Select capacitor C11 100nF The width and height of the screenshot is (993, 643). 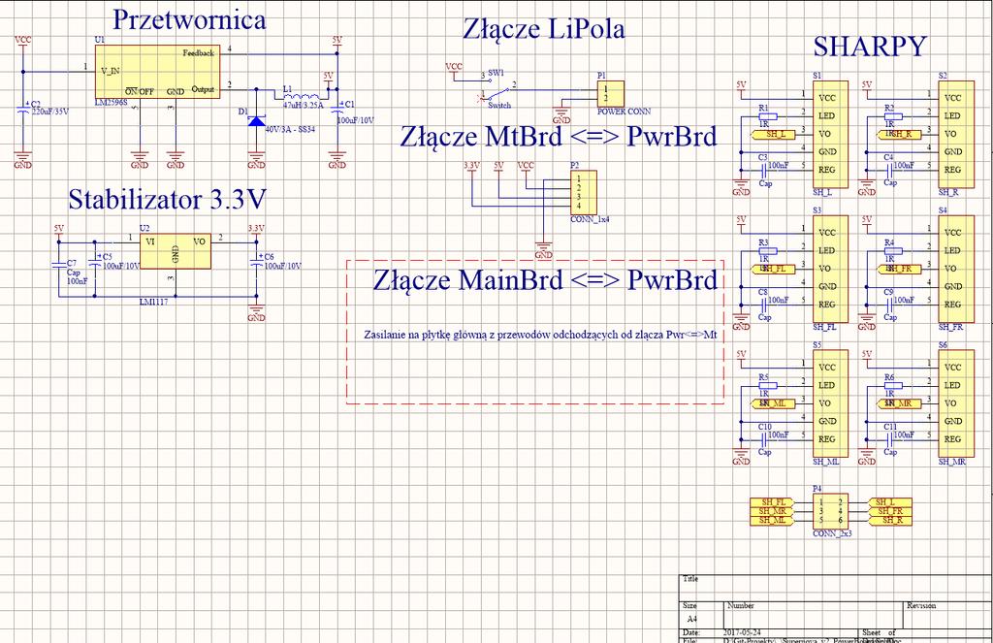tap(889, 439)
